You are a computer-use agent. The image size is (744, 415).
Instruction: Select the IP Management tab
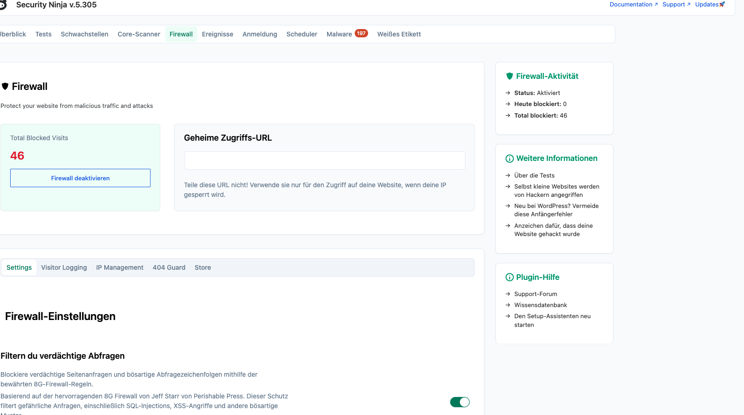(120, 267)
